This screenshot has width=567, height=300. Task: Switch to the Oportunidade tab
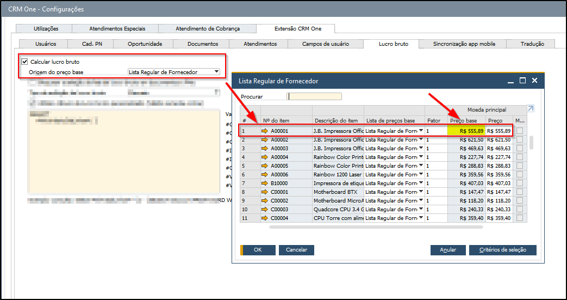click(145, 44)
